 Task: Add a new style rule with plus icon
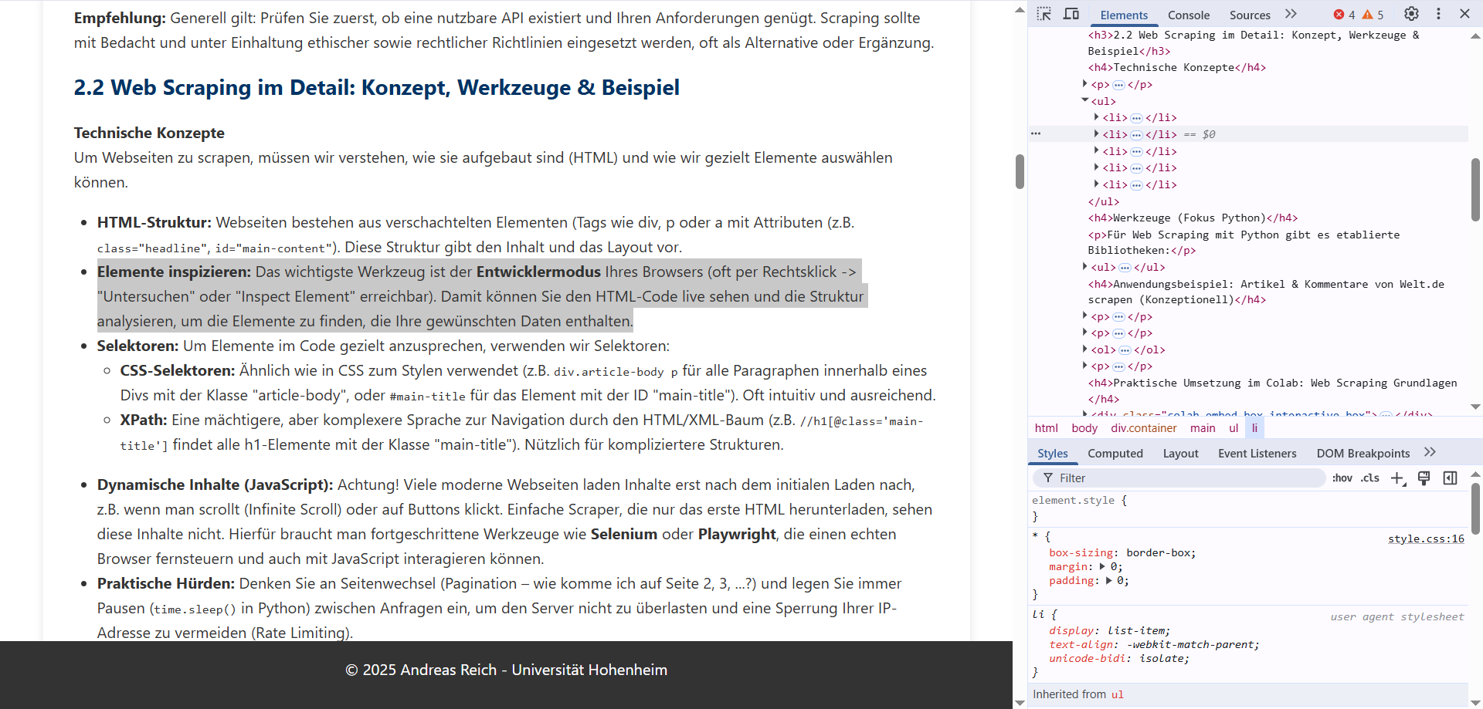(x=1398, y=478)
